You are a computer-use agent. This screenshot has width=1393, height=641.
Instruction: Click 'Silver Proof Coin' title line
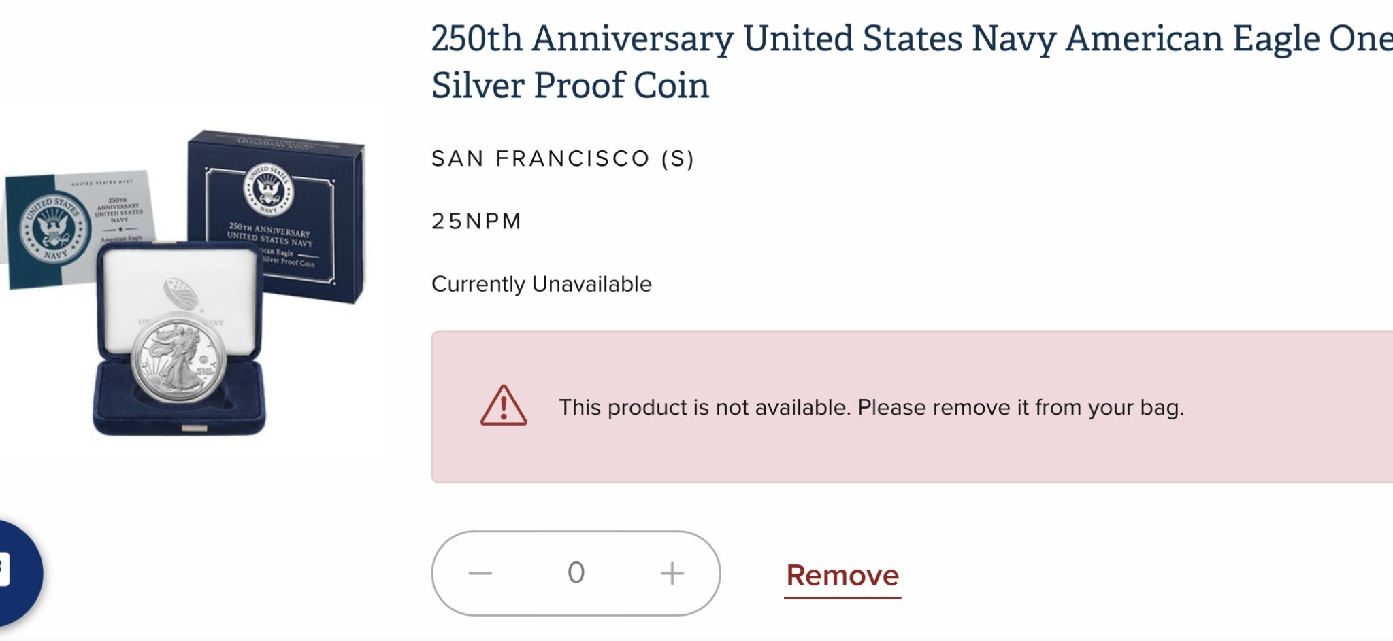[570, 86]
